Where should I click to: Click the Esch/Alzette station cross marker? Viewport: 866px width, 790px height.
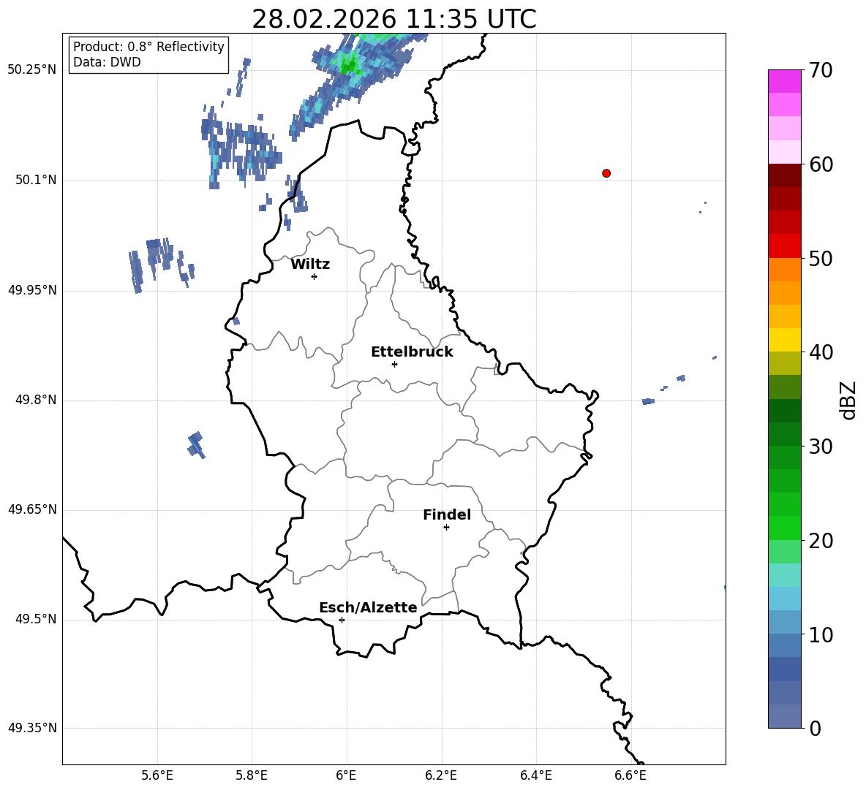[342, 620]
